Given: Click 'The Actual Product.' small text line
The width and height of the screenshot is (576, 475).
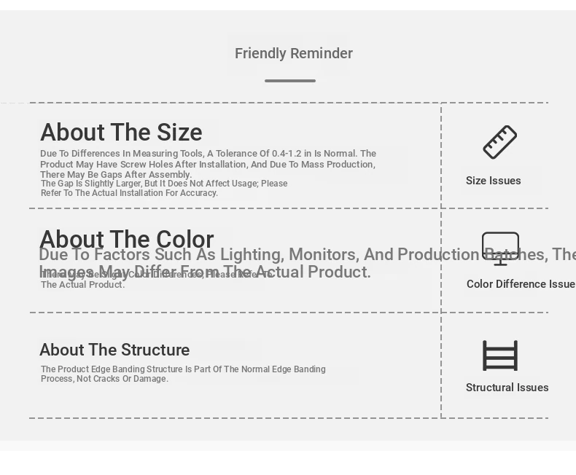Looking at the screenshot, I should (x=82, y=285).
